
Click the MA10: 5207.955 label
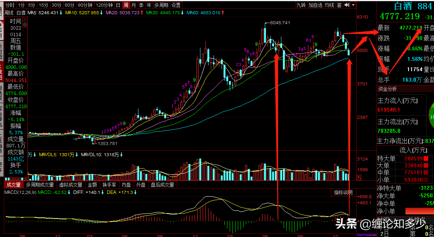tap(82, 13)
